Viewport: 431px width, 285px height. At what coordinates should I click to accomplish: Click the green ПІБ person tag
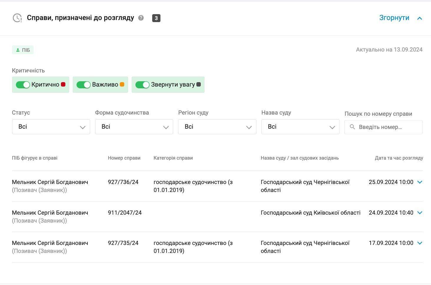point(23,50)
